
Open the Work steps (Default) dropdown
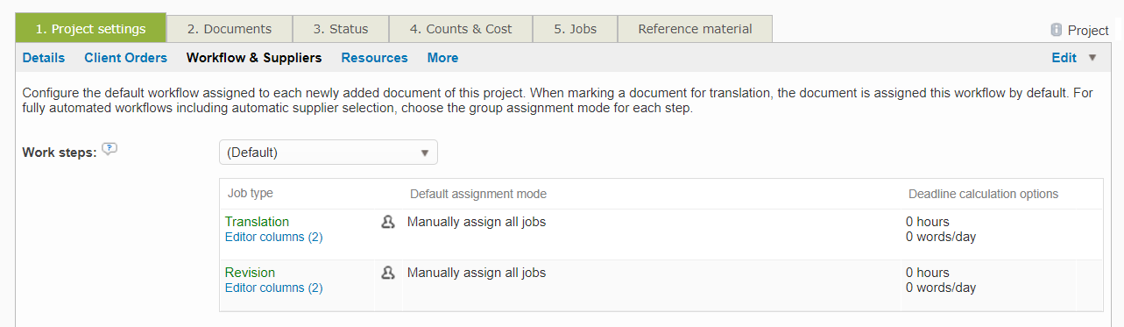328,153
